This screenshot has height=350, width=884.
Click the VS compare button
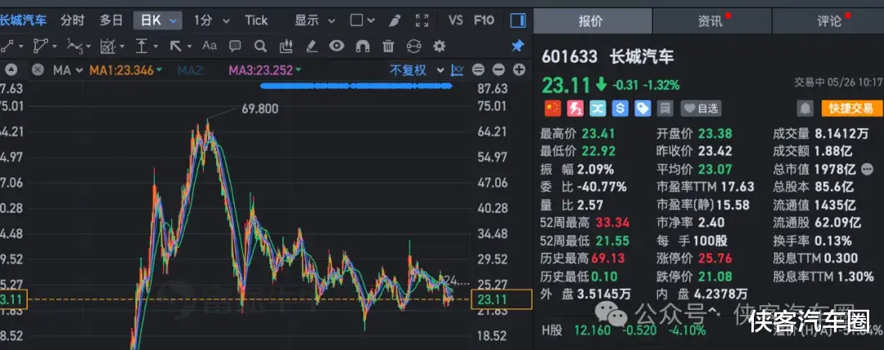[x=456, y=21]
